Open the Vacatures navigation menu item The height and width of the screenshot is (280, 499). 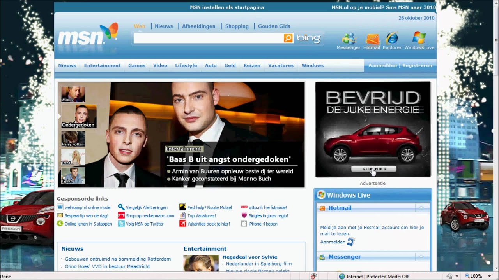tap(281, 65)
